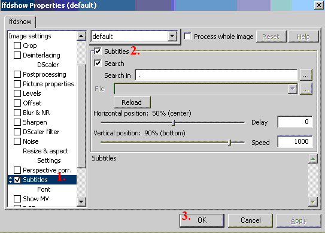Click the Reload button

132,102
